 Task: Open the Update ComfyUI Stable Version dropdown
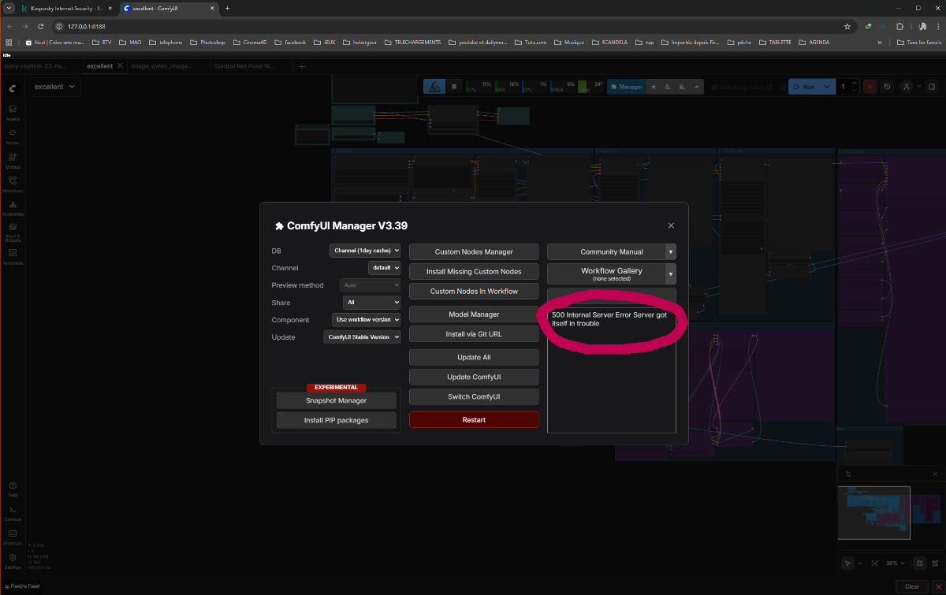click(x=362, y=337)
